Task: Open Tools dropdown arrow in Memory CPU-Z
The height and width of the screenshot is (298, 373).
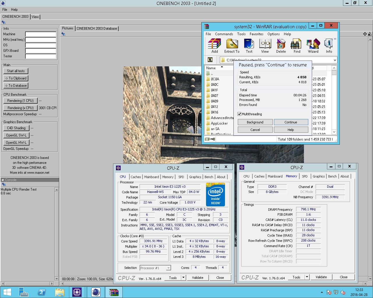Action: click(307, 277)
